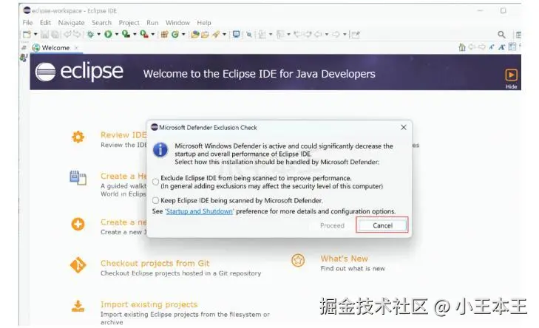Open the File menu
The image size is (539, 328).
tap(27, 23)
